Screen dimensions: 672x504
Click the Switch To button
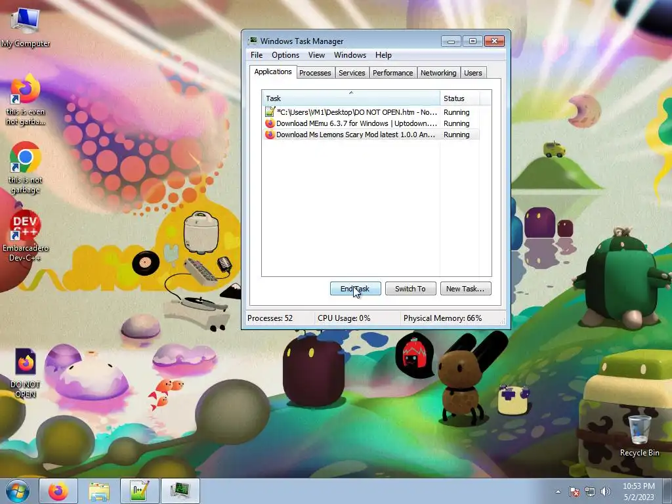coord(410,289)
